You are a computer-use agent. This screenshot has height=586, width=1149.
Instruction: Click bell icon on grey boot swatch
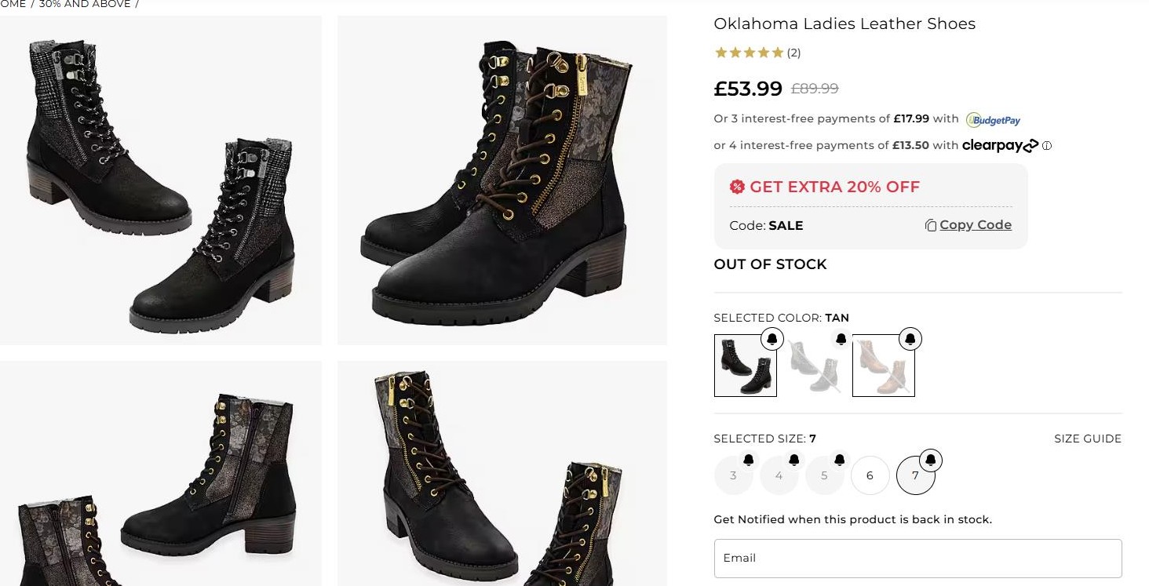[x=841, y=339]
